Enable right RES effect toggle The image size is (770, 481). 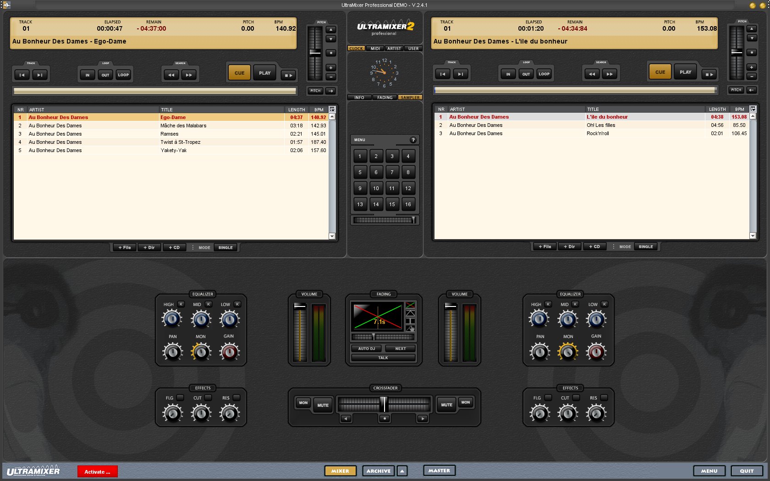coord(604,398)
